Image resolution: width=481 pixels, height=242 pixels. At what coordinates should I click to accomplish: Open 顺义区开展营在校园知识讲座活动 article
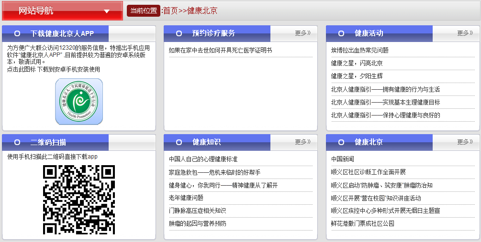coord(376,198)
